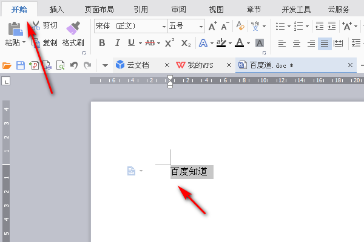Click the clear formatting eraser icon

pos(240,26)
